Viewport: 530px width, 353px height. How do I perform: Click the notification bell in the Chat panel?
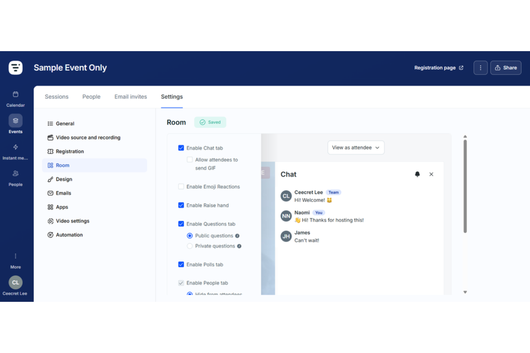[417, 174]
